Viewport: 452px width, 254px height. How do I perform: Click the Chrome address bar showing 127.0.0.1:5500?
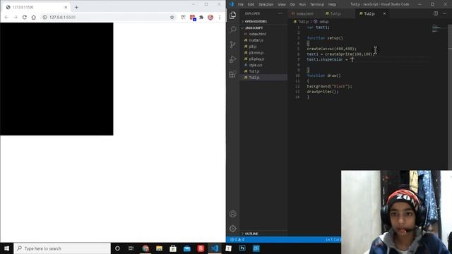[108, 17]
